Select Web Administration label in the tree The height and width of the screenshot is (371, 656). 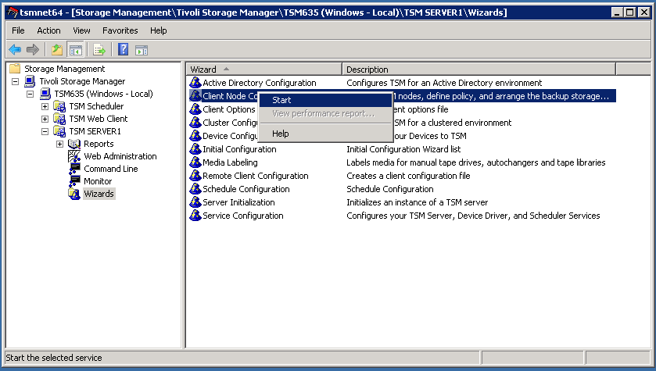coord(120,156)
